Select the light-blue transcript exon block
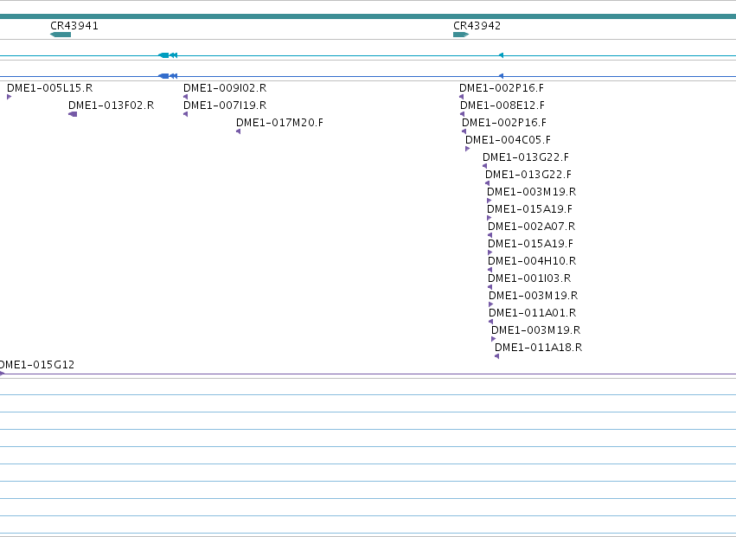This screenshot has height=537, width=736. [x=163, y=55]
